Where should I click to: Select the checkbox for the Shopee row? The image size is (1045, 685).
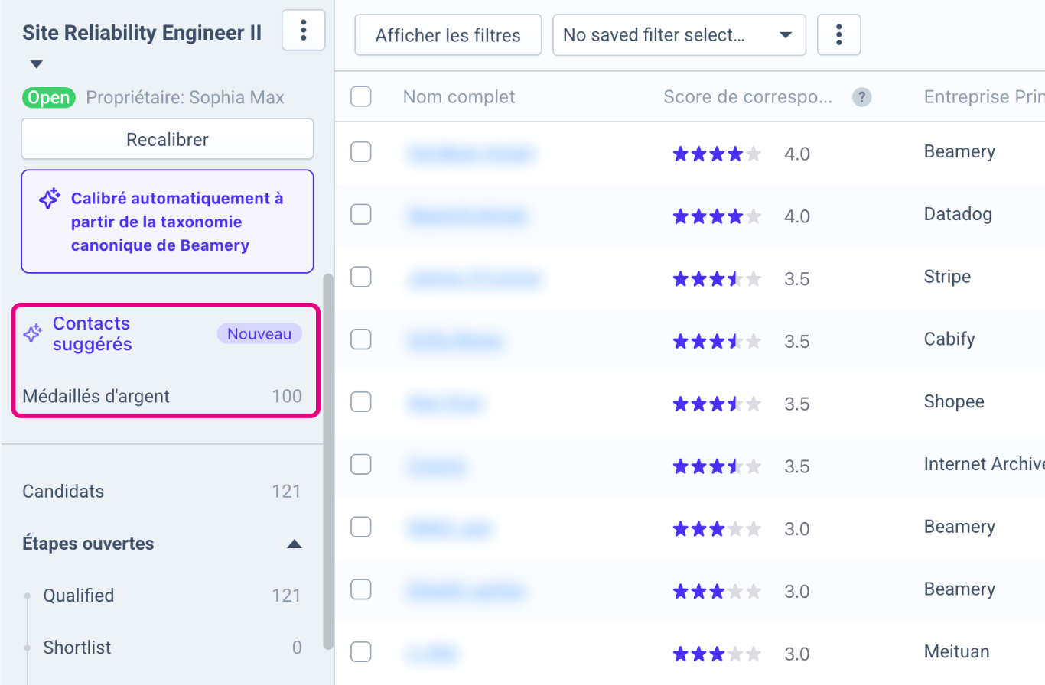coord(361,401)
